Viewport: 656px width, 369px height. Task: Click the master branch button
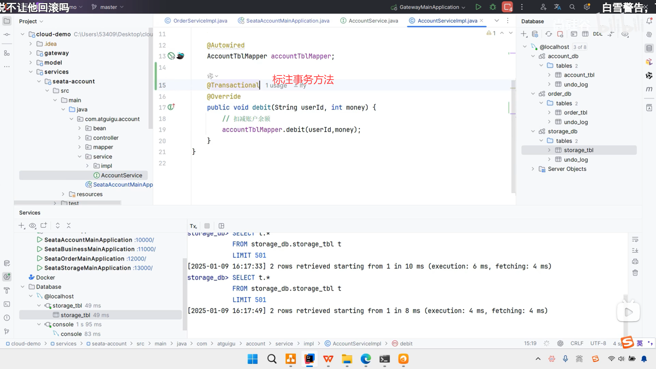(x=108, y=7)
